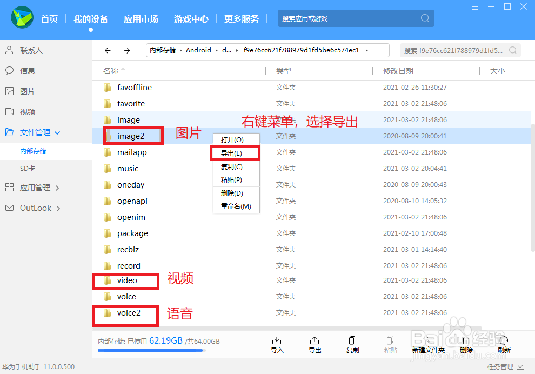This screenshot has height=374, width=535.
Task: Click the 复制 (Copy) toolbar icon
Action: pyautogui.click(x=352, y=344)
